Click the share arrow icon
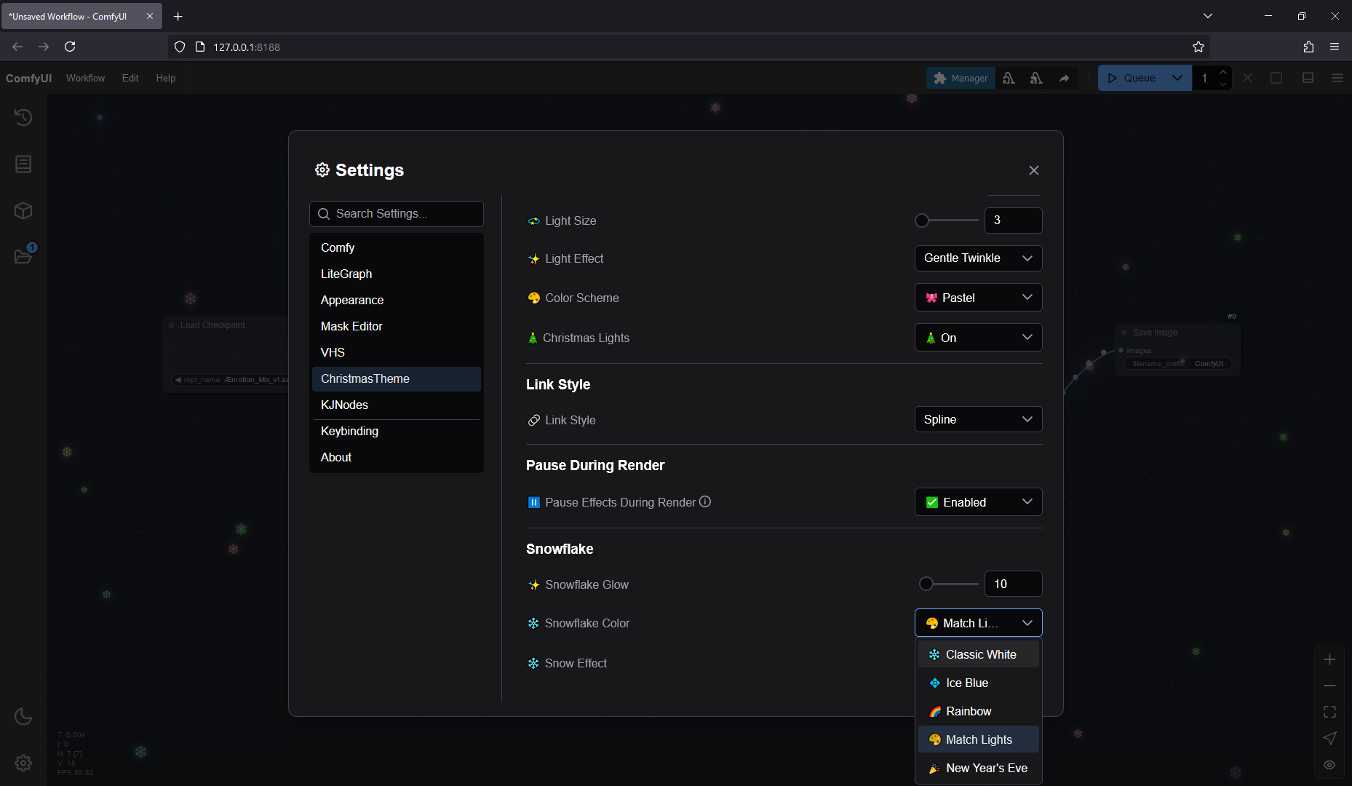Viewport: 1352px width, 786px height. (1064, 78)
